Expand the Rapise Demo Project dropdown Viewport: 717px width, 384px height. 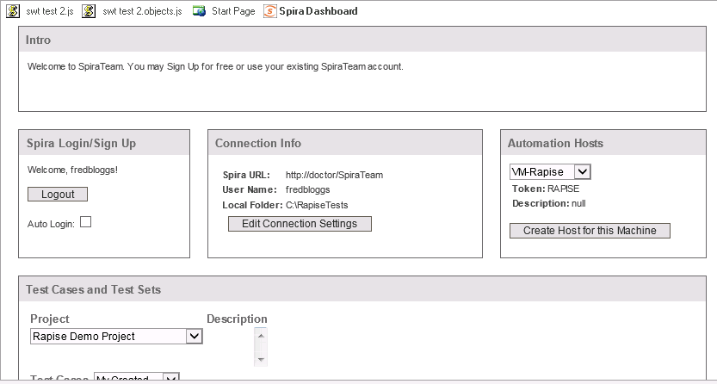click(194, 337)
